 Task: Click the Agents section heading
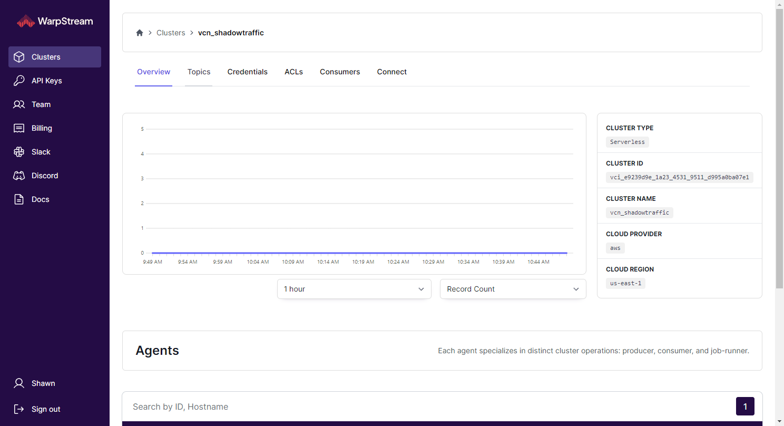tap(157, 351)
